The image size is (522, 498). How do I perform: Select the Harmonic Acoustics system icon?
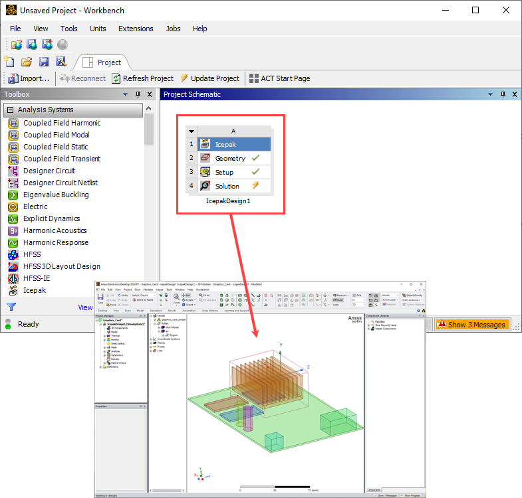click(x=13, y=230)
